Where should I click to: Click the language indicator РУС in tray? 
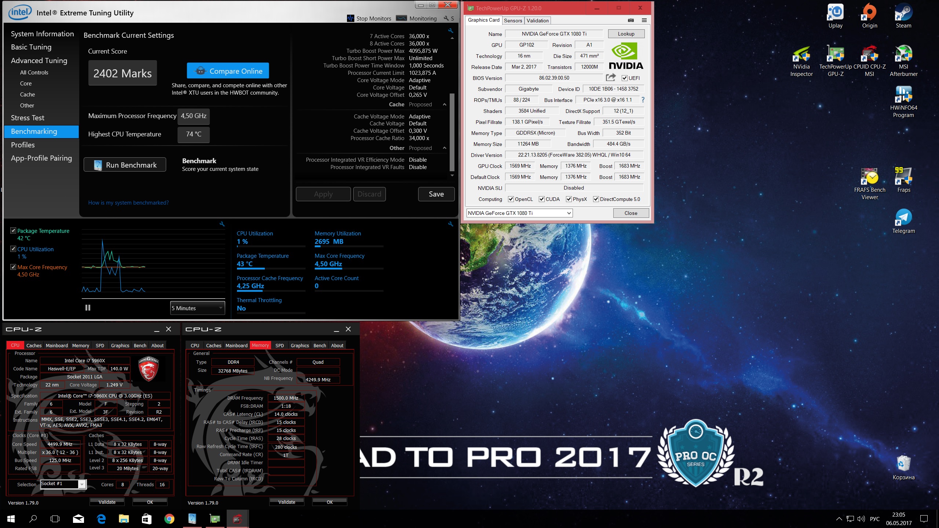click(x=875, y=518)
